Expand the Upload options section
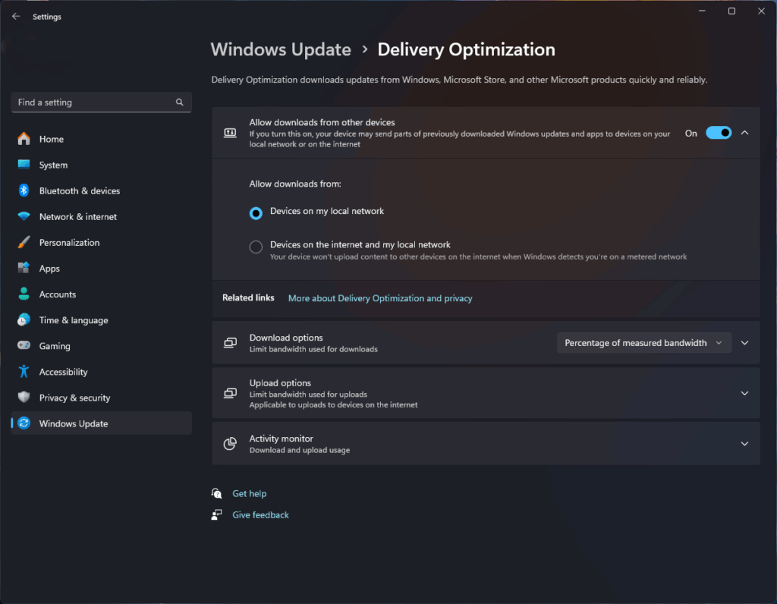This screenshot has height=604, width=777. coord(744,392)
